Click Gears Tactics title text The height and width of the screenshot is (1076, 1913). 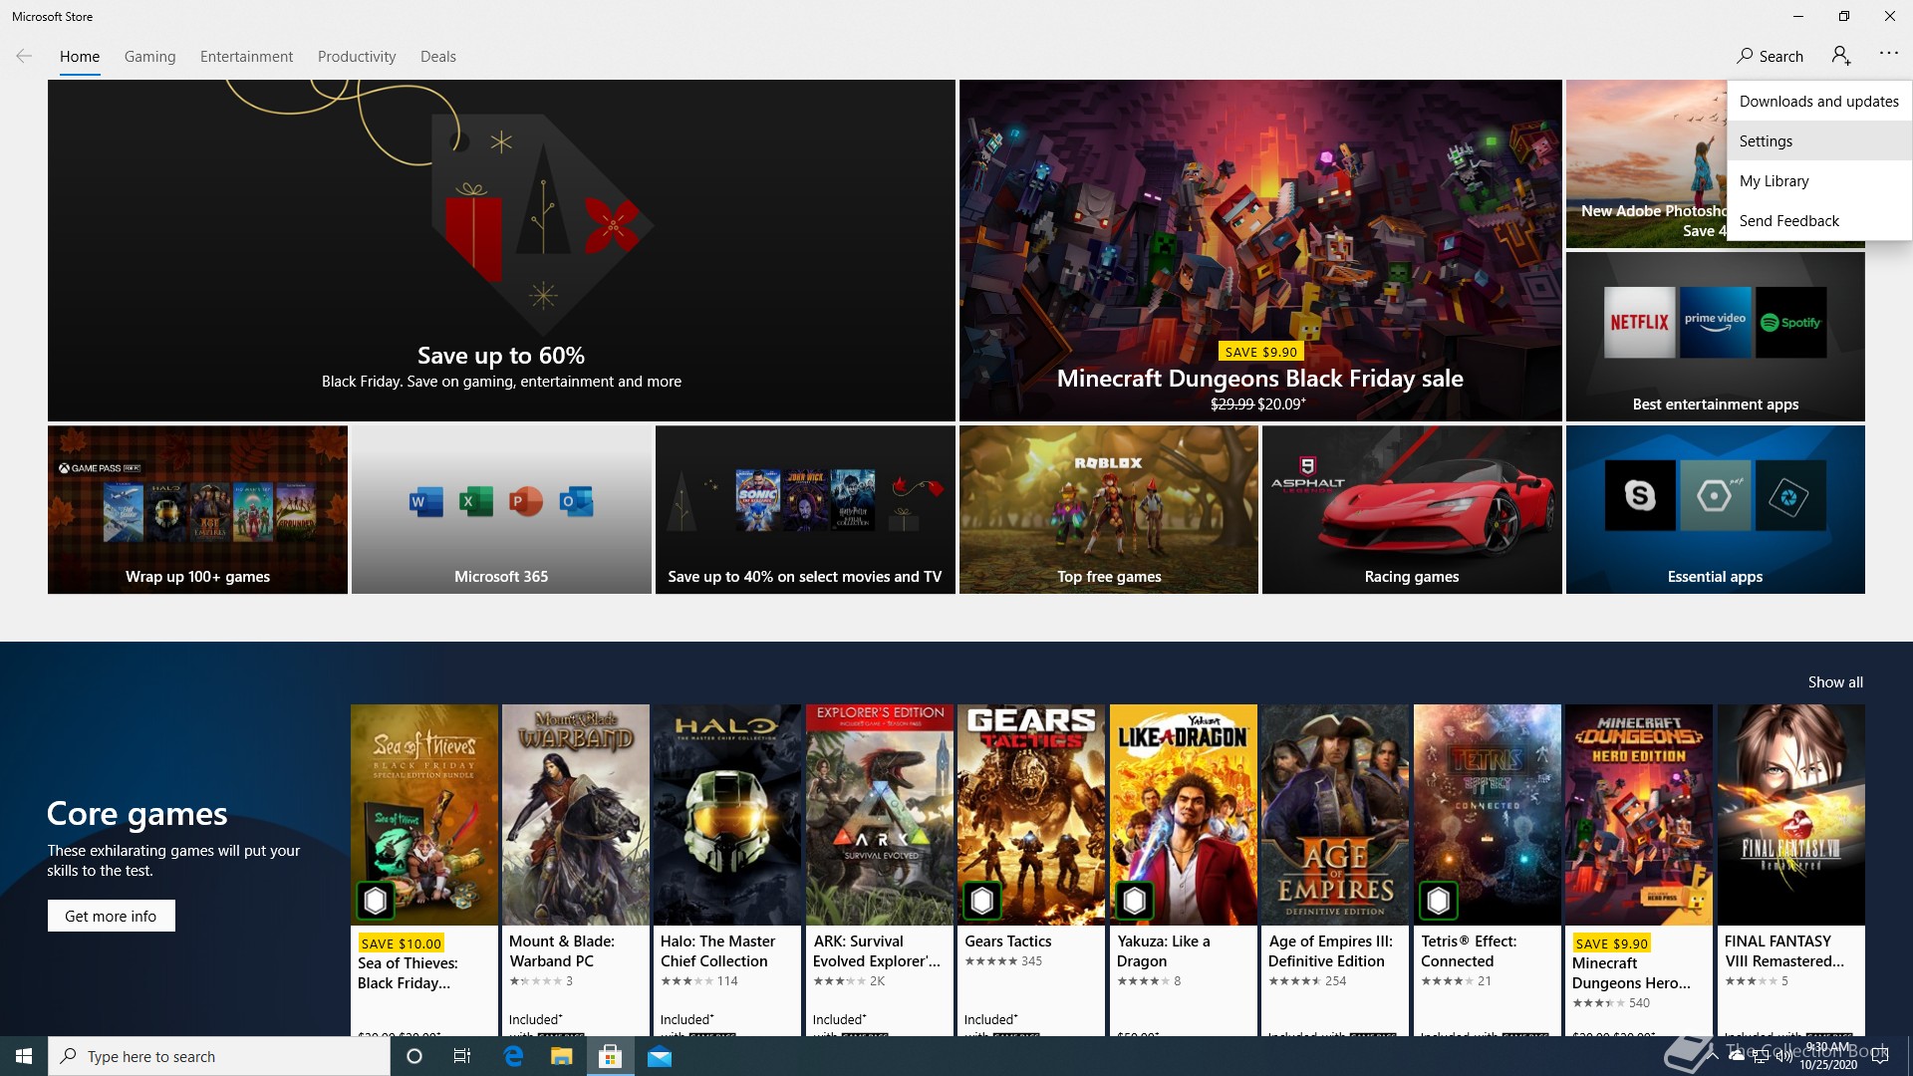coord(1007,941)
